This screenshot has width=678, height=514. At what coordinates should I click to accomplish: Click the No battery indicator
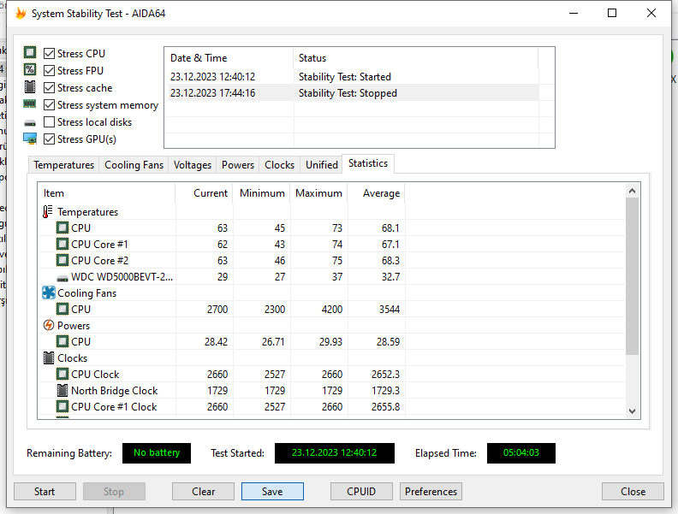point(157,453)
